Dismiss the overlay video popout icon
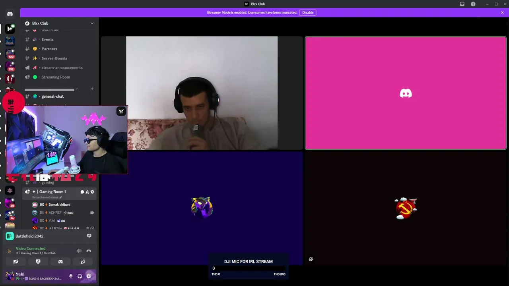The width and height of the screenshot is (509, 286). tap(121, 111)
